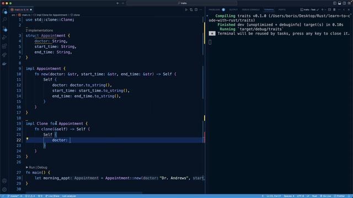Click the Debug code lens above main
This screenshot has height=198, width=353.
click(42, 167)
